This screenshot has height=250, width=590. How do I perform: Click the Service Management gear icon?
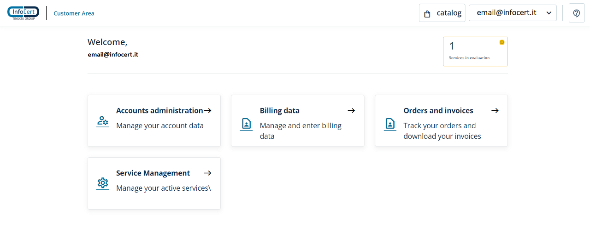tap(102, 184)
